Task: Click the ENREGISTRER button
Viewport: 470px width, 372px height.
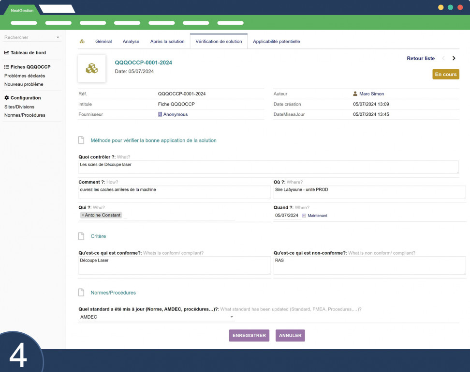Action: point(249,335)
